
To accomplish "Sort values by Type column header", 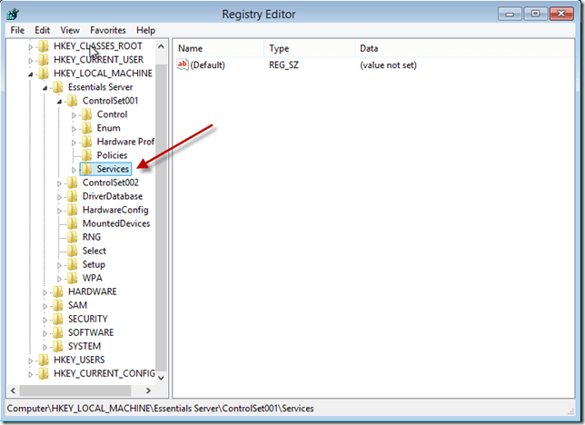I will [x=310, y=48].
